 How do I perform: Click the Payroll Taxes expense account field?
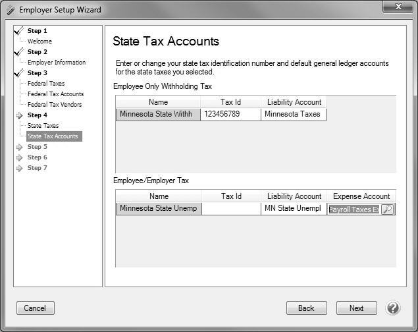point(353,209)
